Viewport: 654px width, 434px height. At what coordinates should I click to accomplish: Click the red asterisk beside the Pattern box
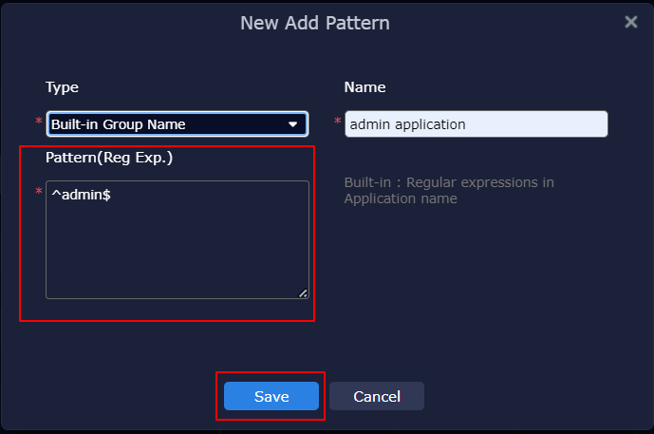(39, 193)
